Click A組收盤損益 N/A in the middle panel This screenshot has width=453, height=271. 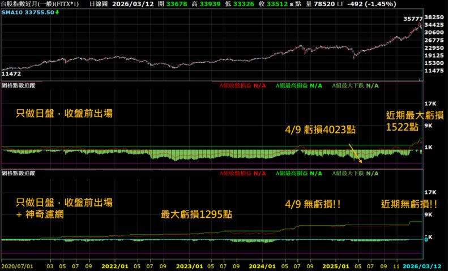tap(242, 86)
